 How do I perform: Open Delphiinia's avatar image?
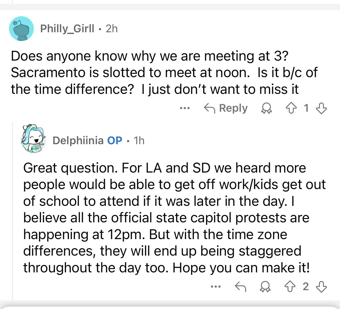point(34,140)
